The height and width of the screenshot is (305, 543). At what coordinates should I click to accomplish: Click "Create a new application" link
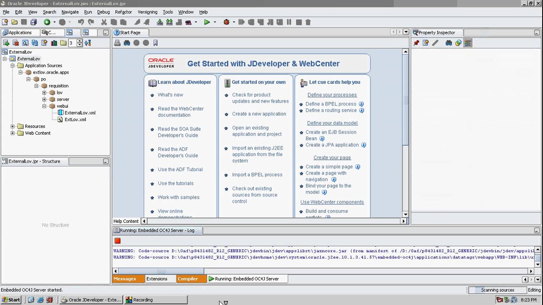(x=259, y=114)
